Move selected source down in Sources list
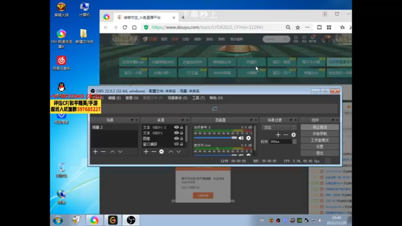This screenshot has width=402, height=226. tap(178, 152)
